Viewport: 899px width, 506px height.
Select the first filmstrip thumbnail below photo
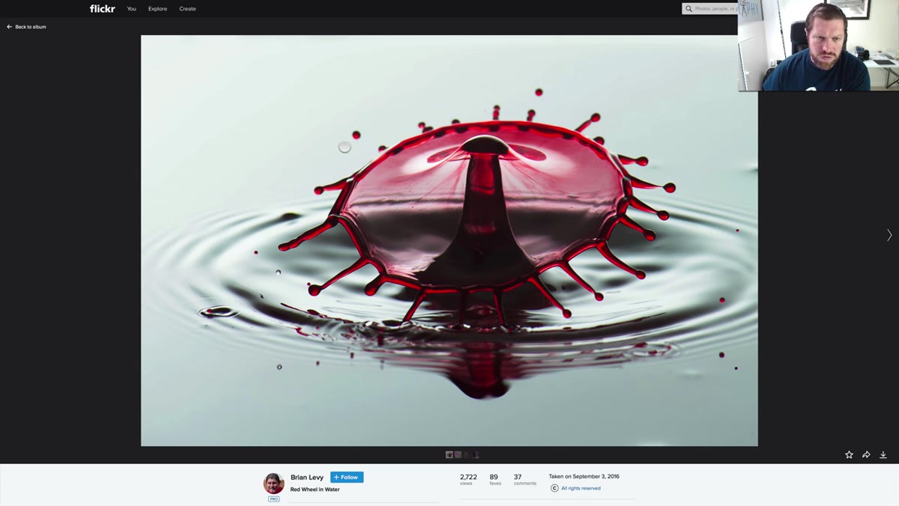449,454
